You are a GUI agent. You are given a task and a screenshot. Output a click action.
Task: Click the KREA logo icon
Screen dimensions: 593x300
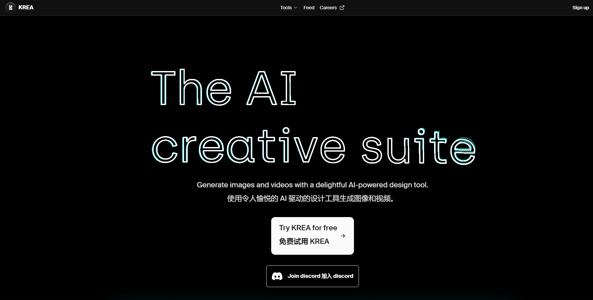(11, 8)
